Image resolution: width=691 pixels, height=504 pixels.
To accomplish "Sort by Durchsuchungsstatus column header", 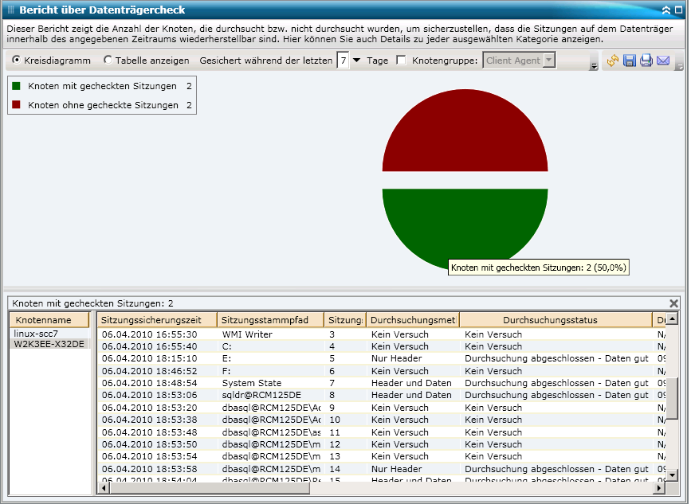I will click(549, 320).
